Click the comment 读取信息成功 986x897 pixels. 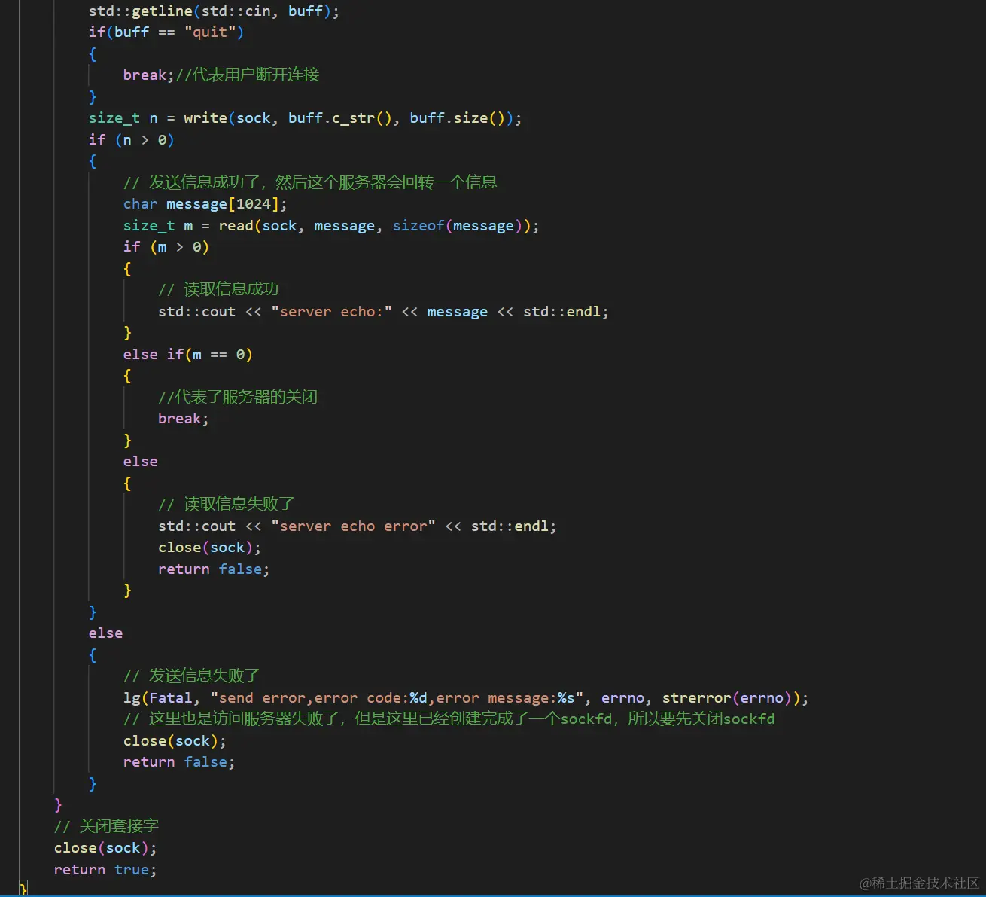[x=218, y=290]
